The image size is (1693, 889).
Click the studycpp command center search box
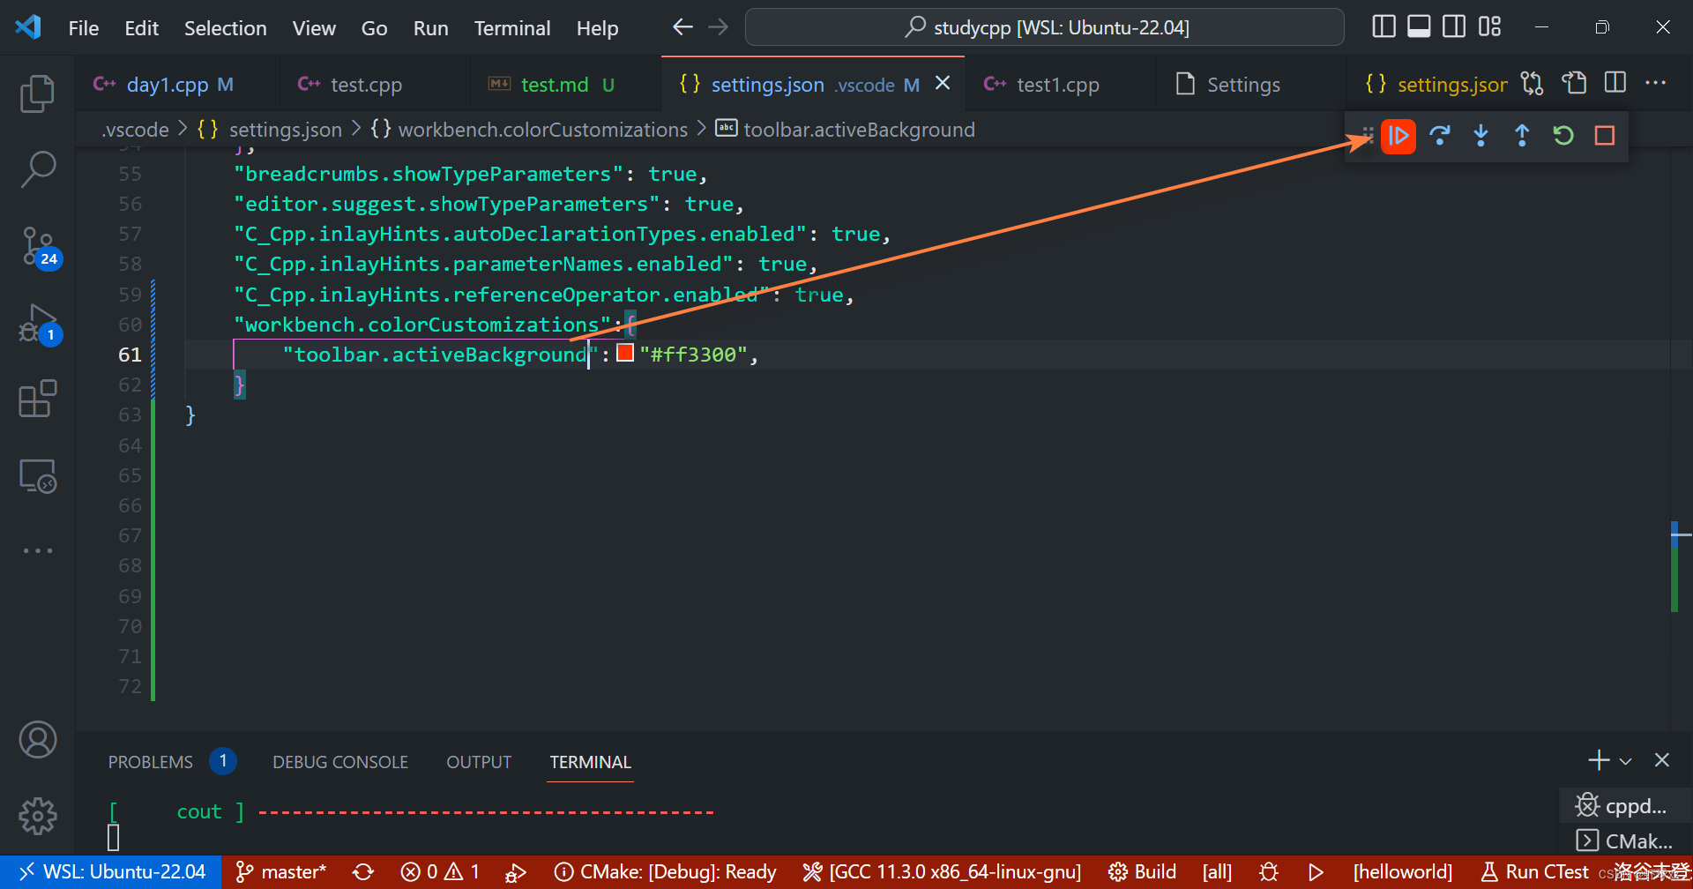point(1045,27)
